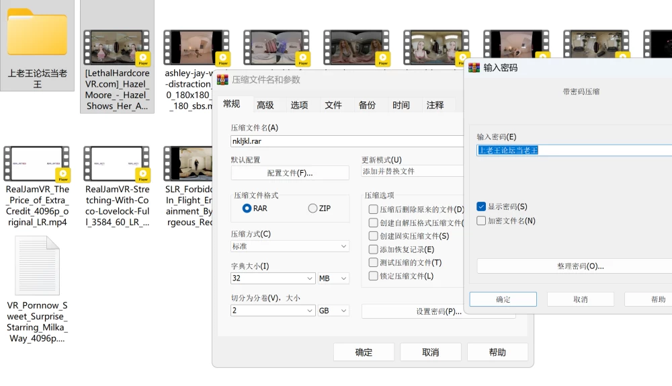
Task: Enable 添加恢复记录 checkbox
Action: click(x=373, y=249)
